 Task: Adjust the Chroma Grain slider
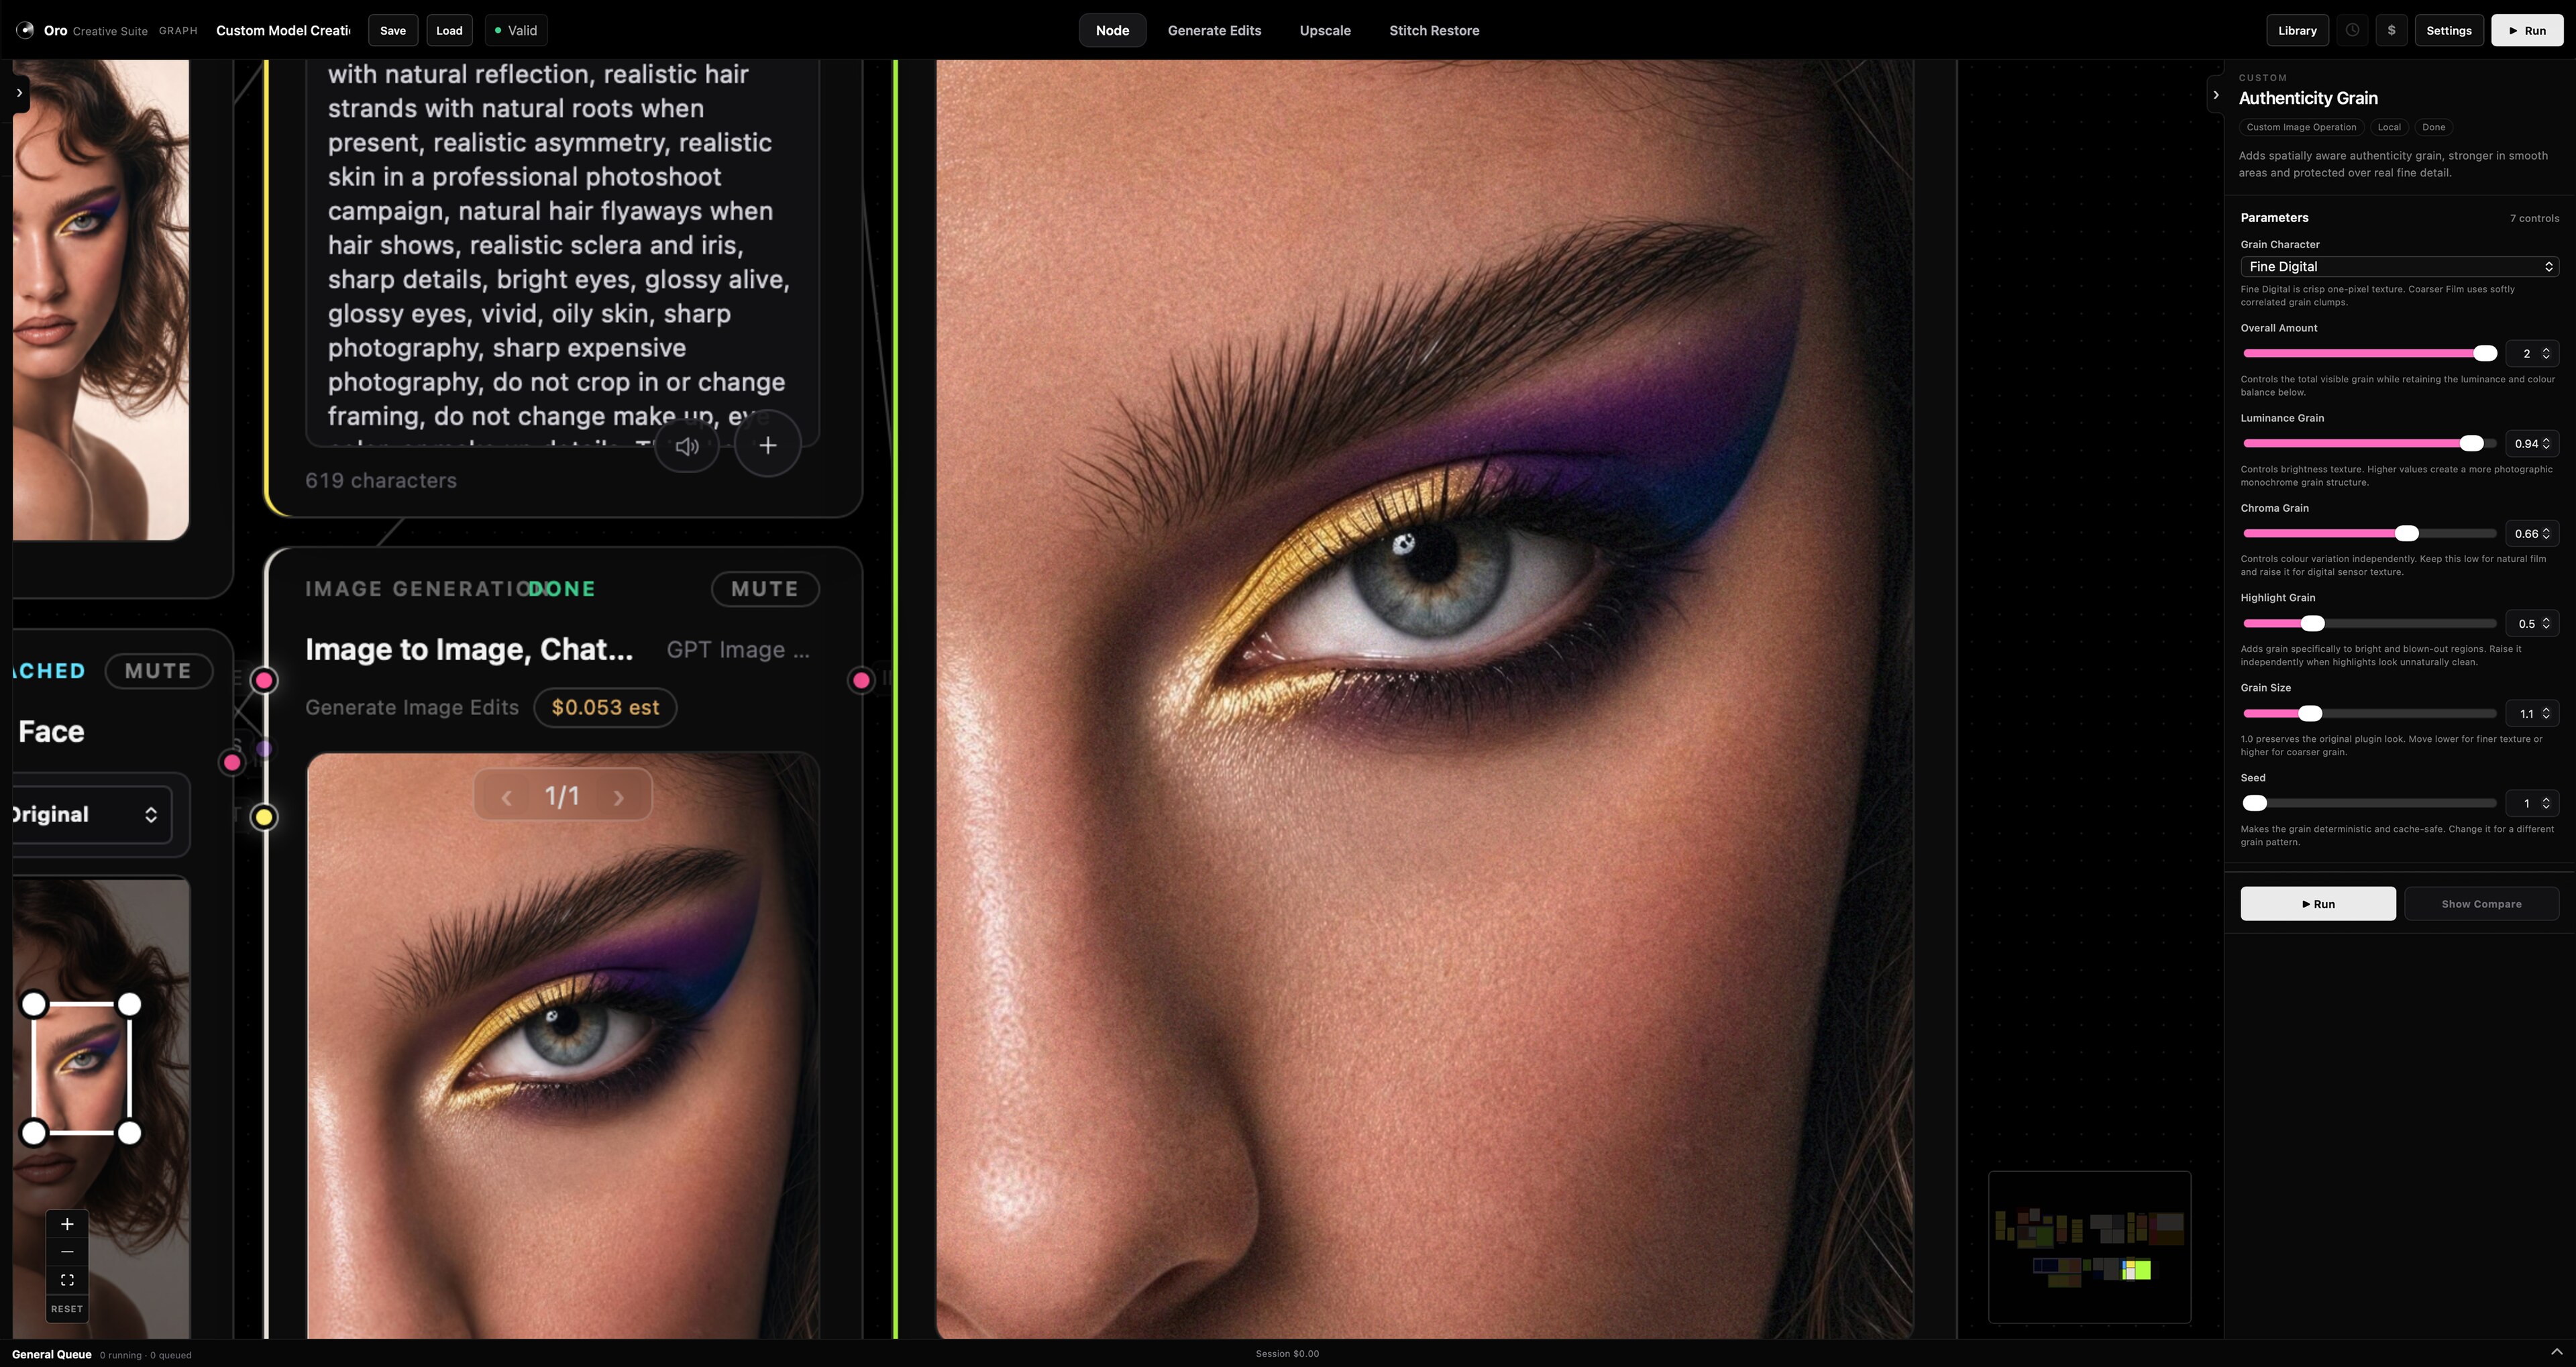[2369, 534]
